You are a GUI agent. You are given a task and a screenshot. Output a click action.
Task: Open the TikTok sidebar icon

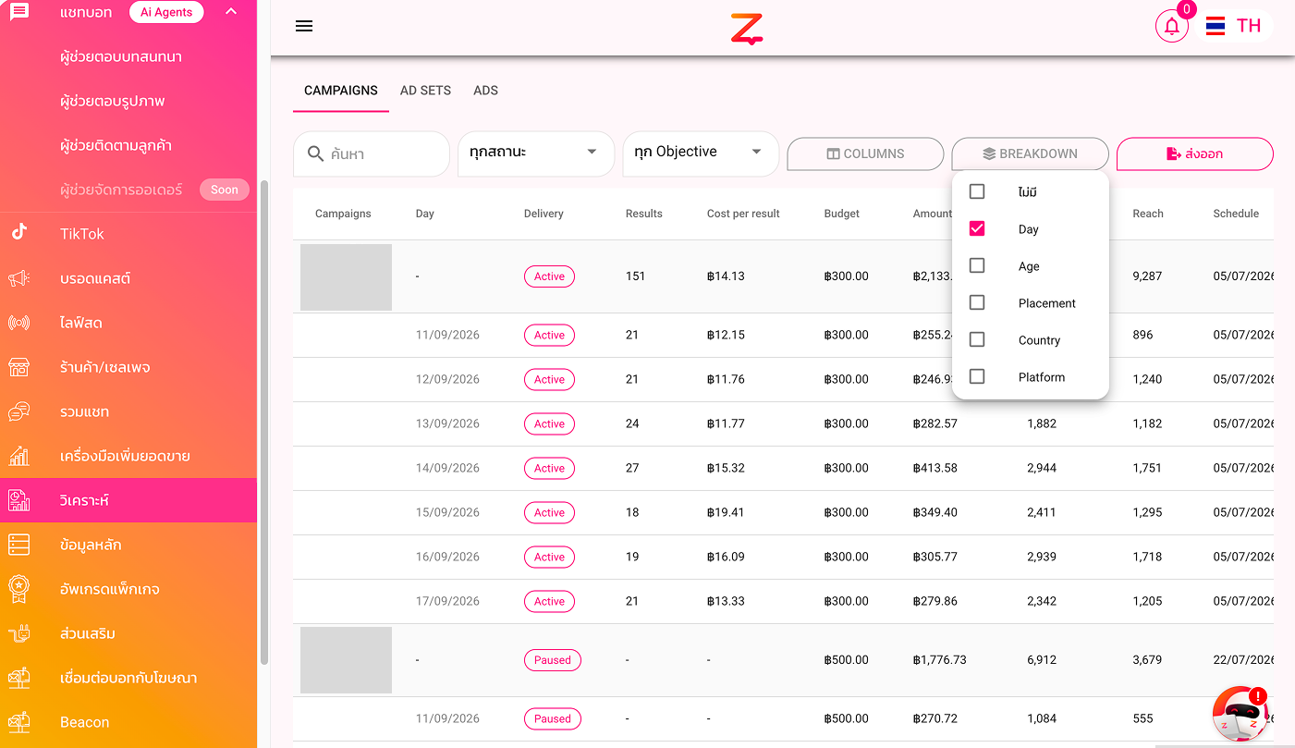[x=19, y=233]
